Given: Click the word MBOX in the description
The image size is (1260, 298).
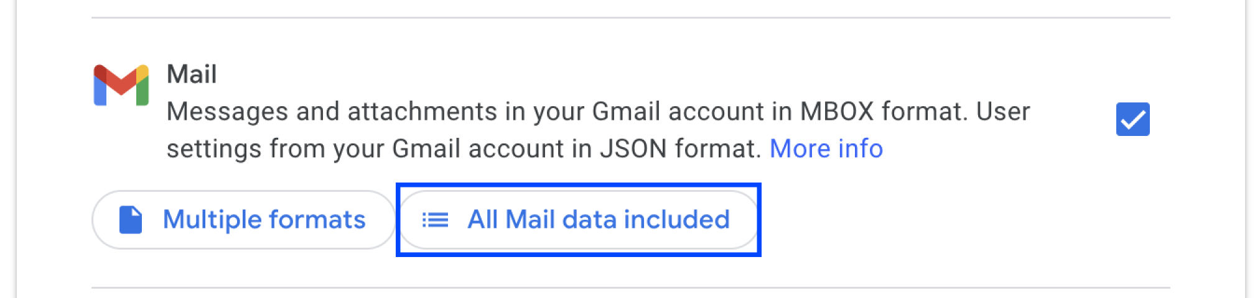Looking at the screenshot, I should tap(837, 112).
